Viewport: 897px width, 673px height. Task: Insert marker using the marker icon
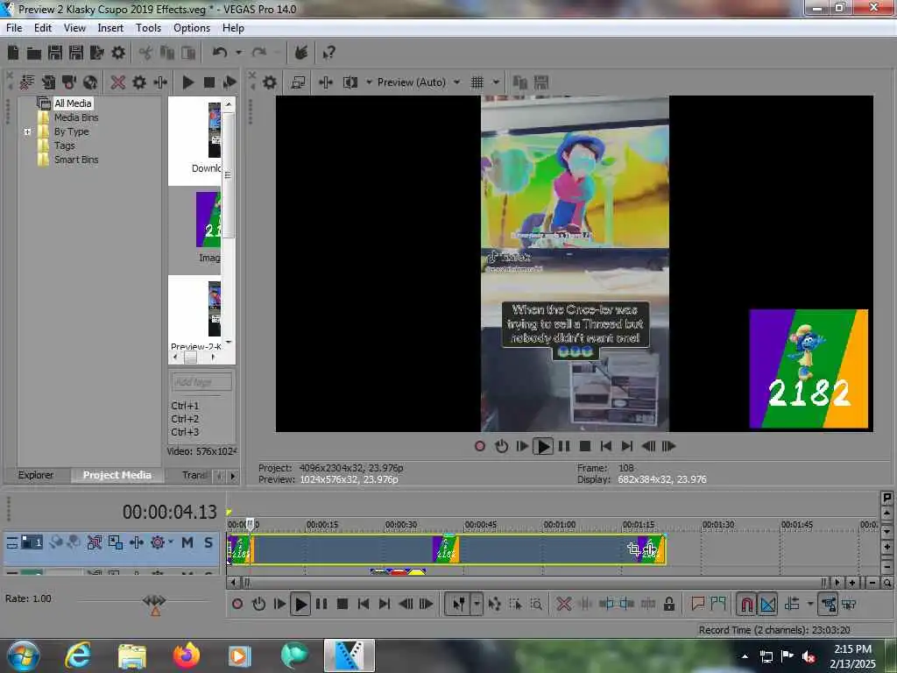[697, 604]
